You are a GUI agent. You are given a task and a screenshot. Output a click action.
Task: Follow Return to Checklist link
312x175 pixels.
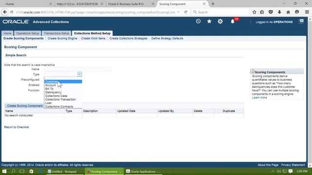17,127
